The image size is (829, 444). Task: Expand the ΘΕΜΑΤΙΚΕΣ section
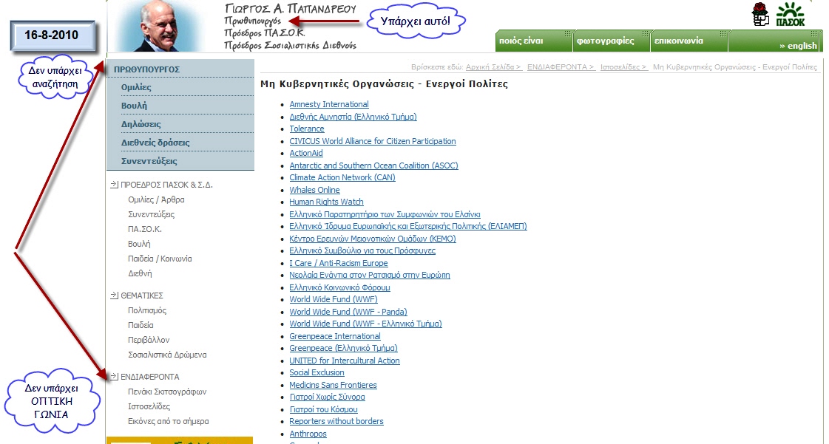point(142,296)
